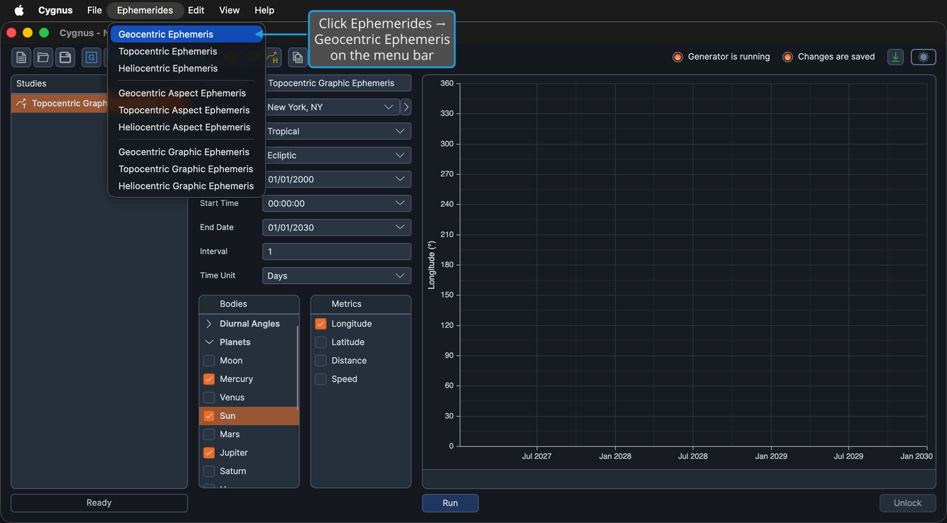Choose Heliocentric Aspect Ephemeris
This screenshot has width=947, height=523.
(186, 127)
